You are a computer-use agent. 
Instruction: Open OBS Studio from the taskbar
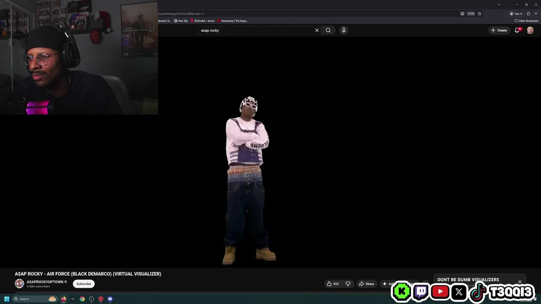coord(91,299)
